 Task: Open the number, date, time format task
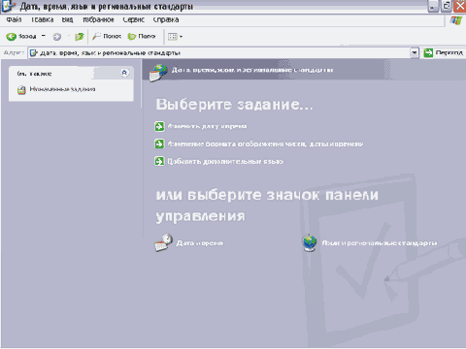[x=265, y=143]
